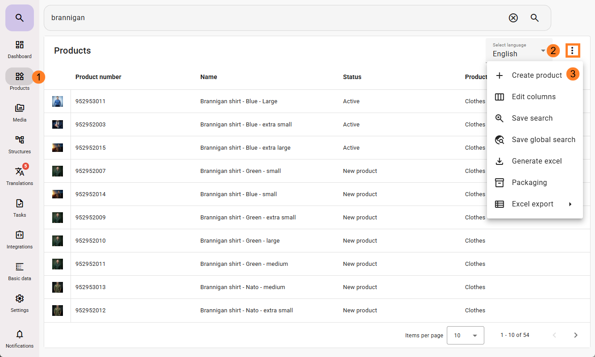This screenshot has height=357, width=595.
Task: Go to next page of results
Action: coord(576,335)
